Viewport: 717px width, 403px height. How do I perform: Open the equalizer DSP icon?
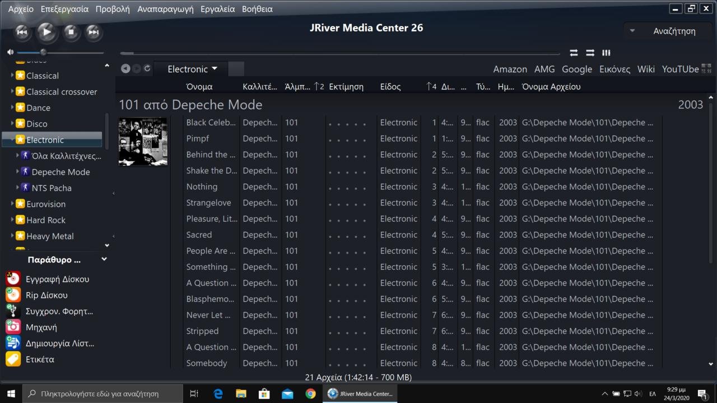coord(606,53)
